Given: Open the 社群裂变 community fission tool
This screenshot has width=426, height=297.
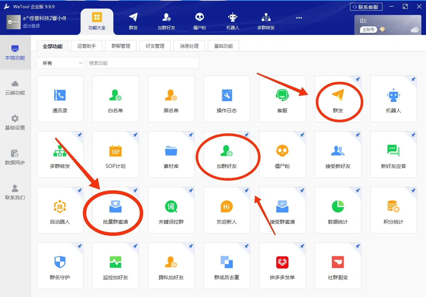Looking at the screenshot, I should pos(338,266).
